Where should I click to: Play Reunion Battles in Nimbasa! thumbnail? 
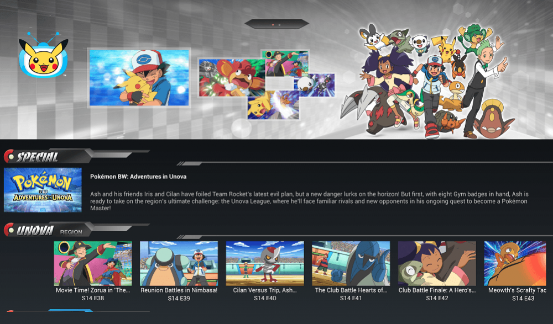tap(179, 263)
